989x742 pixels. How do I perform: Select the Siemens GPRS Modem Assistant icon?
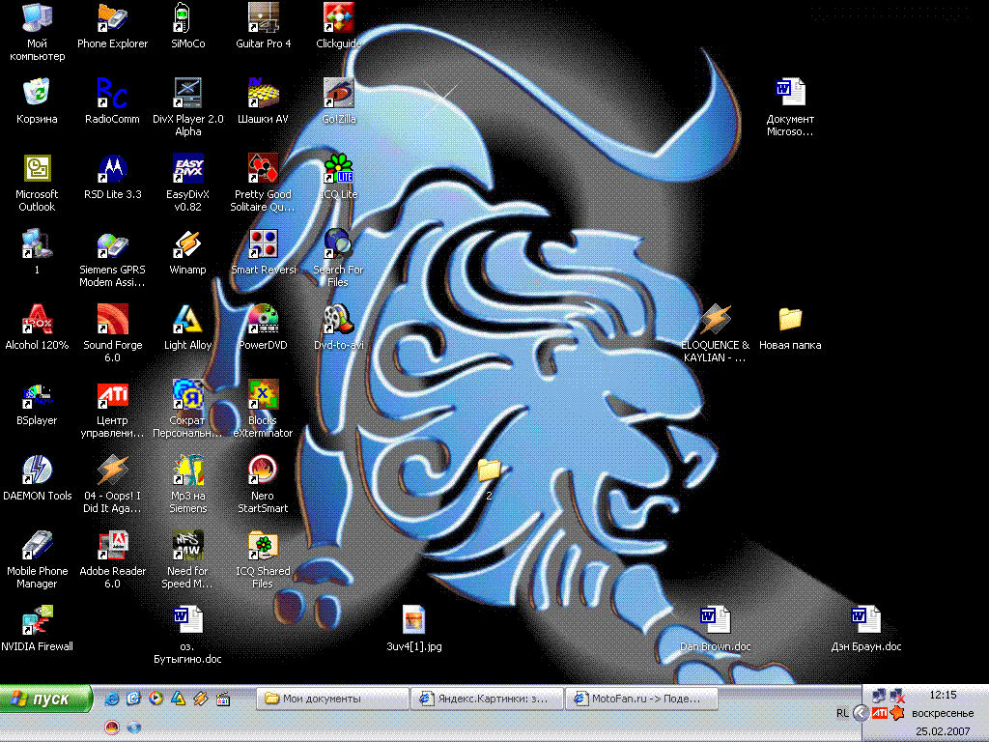click(x=112, y=244)
